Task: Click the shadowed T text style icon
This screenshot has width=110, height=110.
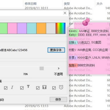Action: click(x=28, y=86)
